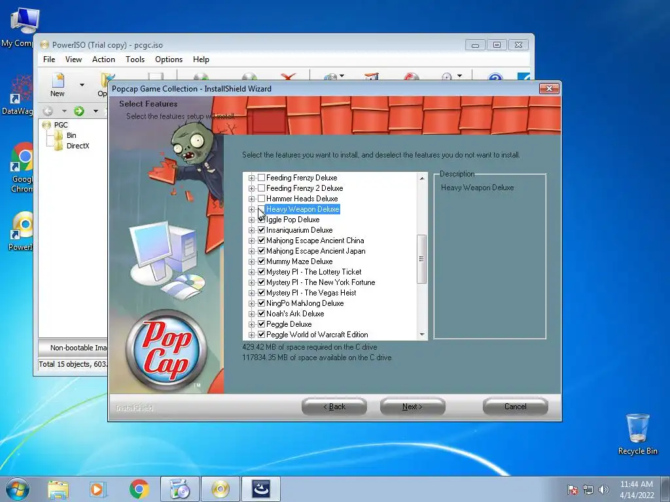Screen dimensions: 670x502
Task: Uncheck Mystery PI - The Lottery Ticket checkbox
Action: (x=262, y=271)
